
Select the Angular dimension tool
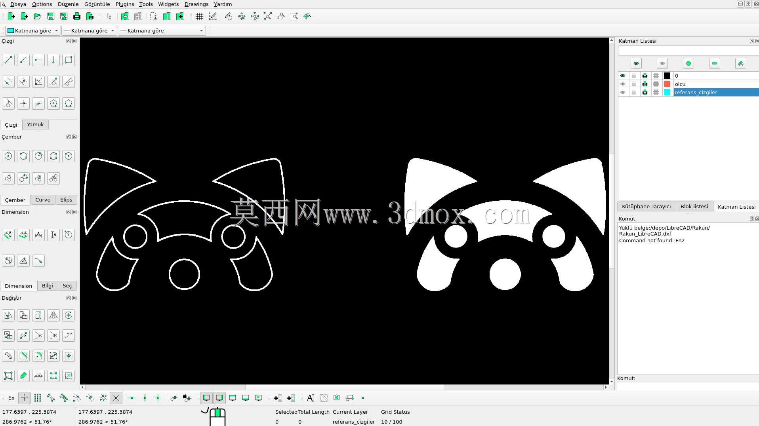pos(23,261)
